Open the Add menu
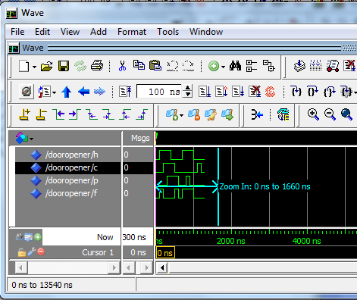This screenshot has height=300, width=357. point(99,32)
